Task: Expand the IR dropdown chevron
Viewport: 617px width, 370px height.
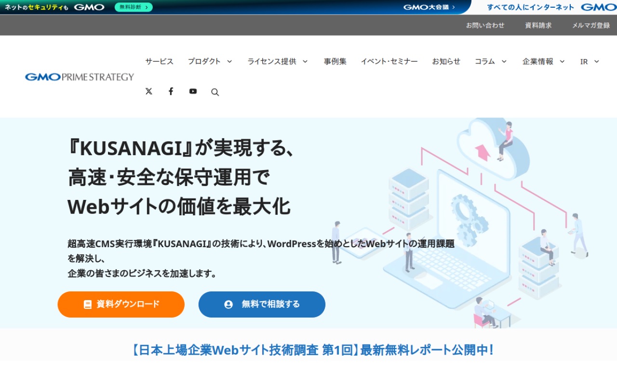Action: pyautogui.click(x=596, y=61)
